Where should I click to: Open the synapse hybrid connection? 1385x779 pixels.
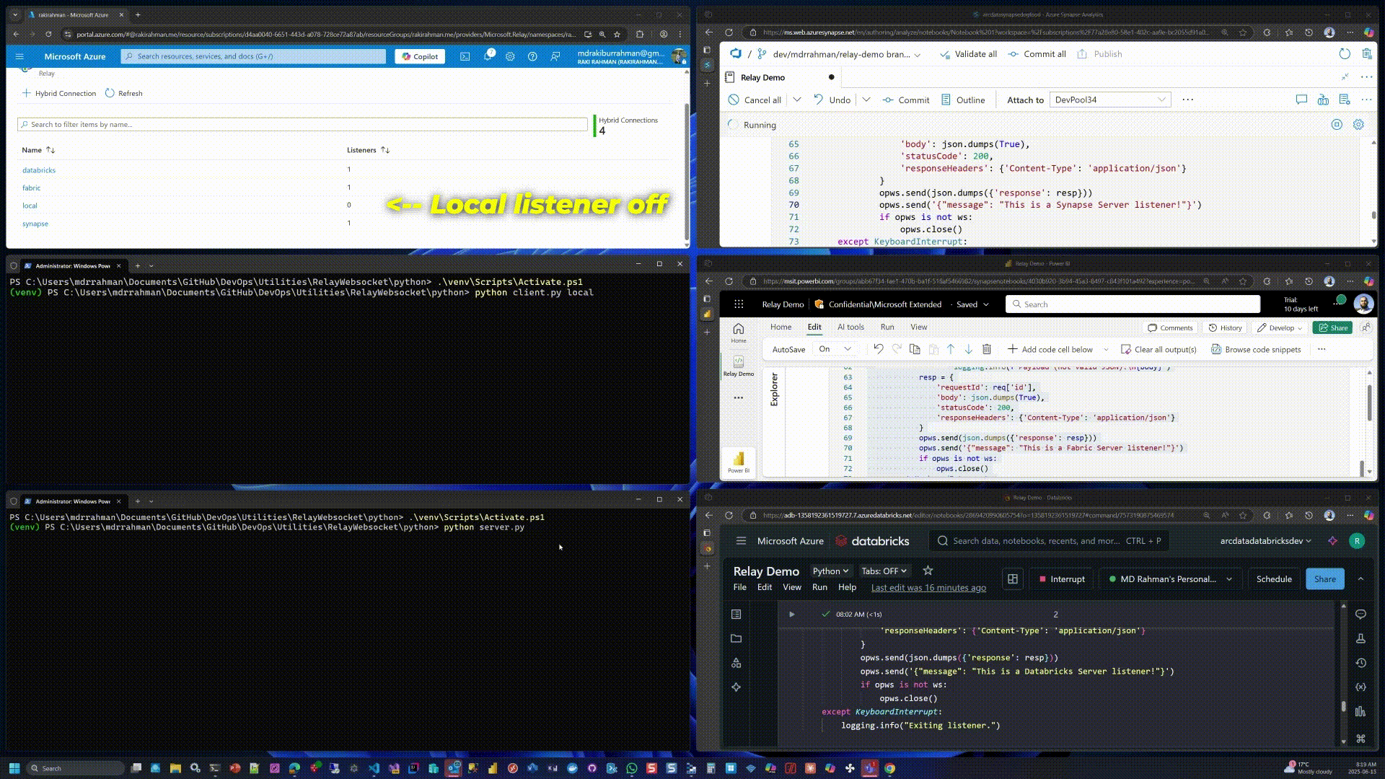(x=35, y=224)
